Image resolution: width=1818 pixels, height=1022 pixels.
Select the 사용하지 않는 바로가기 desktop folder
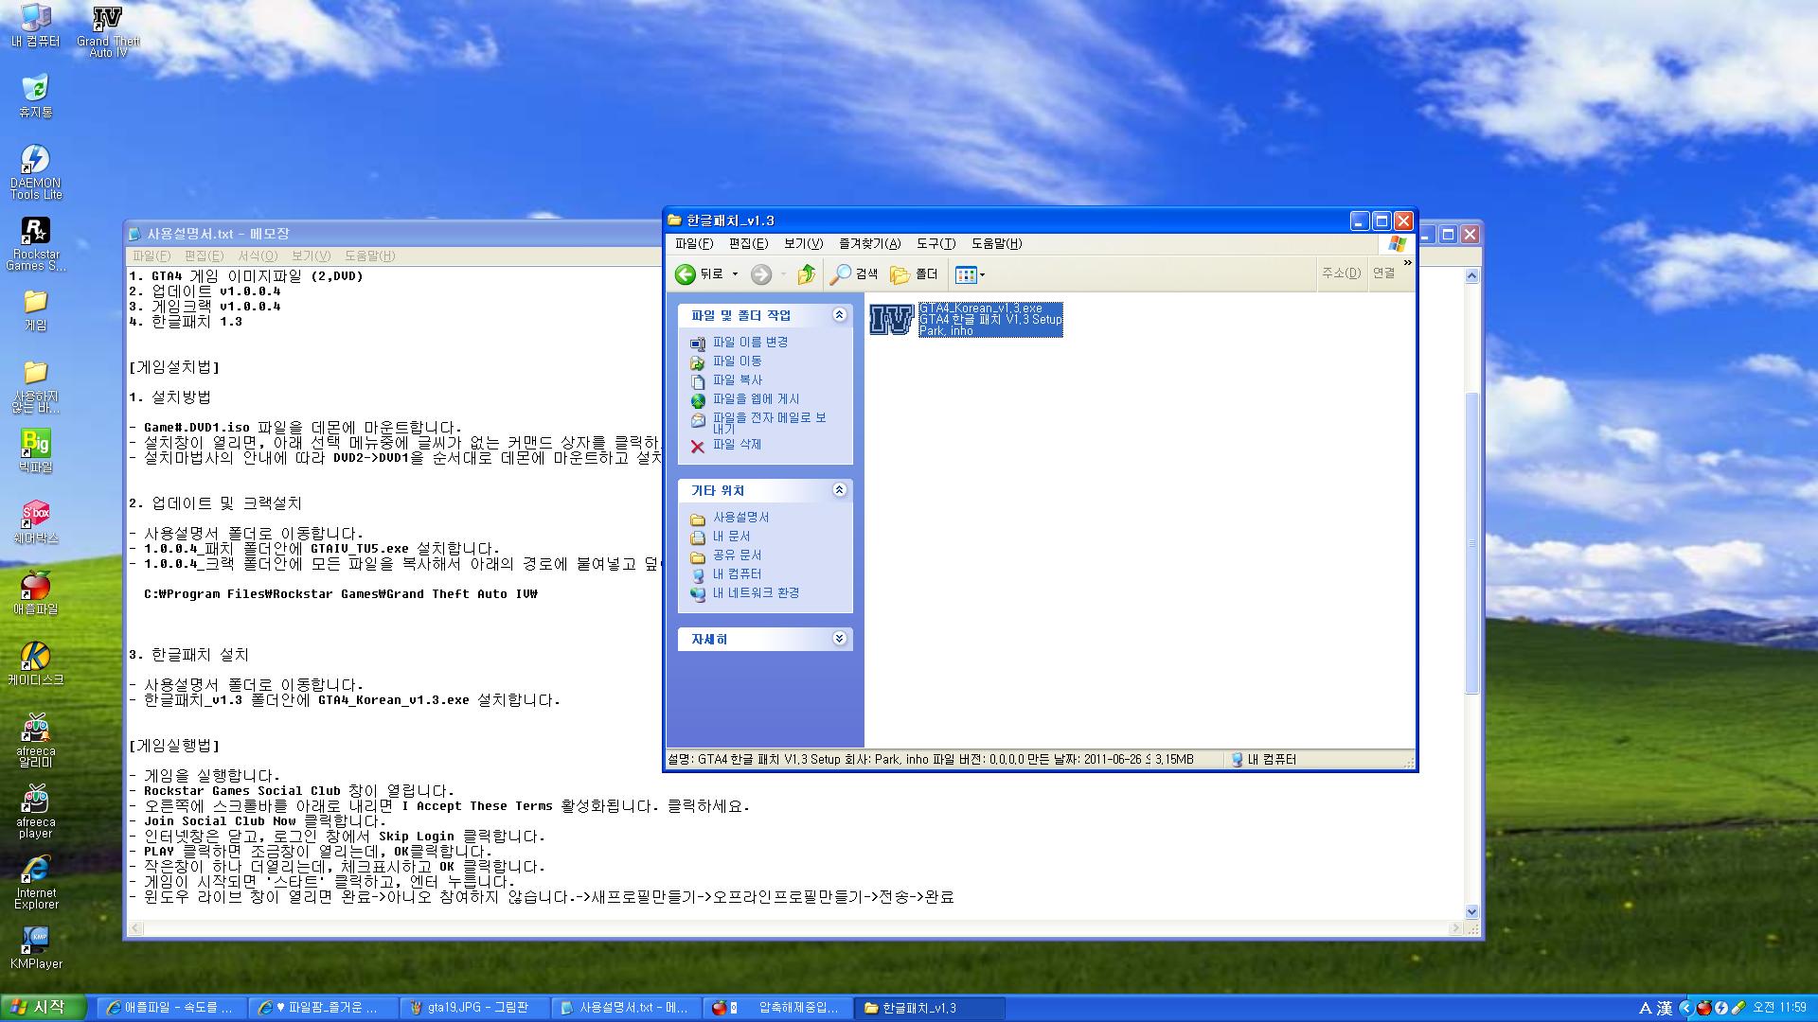[x=35, y=386]
